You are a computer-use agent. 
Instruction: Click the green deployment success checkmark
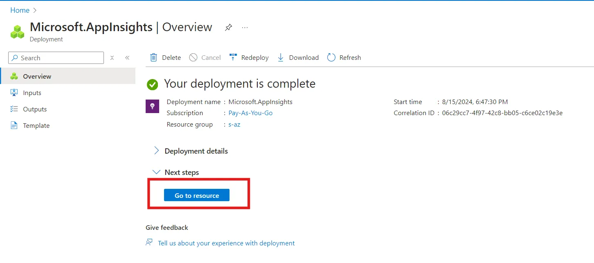[153, 85]
